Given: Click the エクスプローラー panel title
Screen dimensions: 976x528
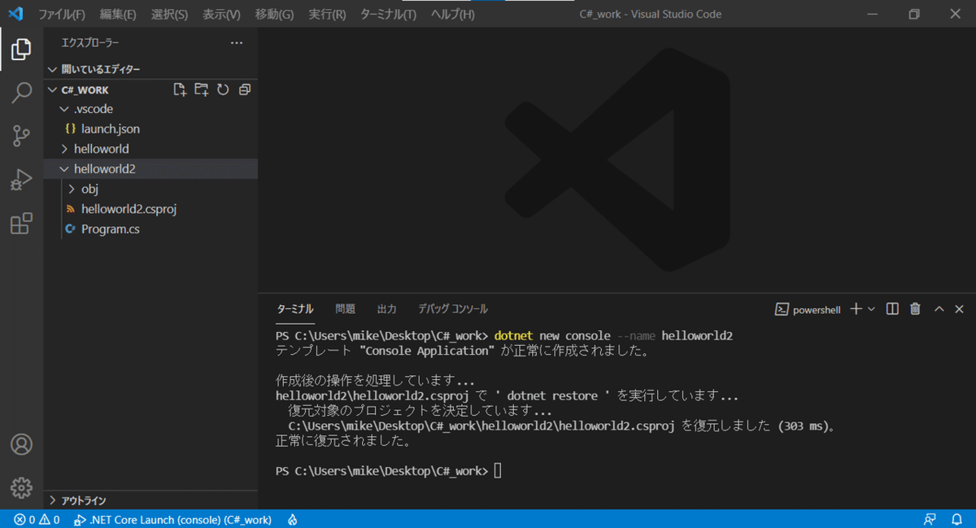Looking at the screenshot, I should click(90, 42).
